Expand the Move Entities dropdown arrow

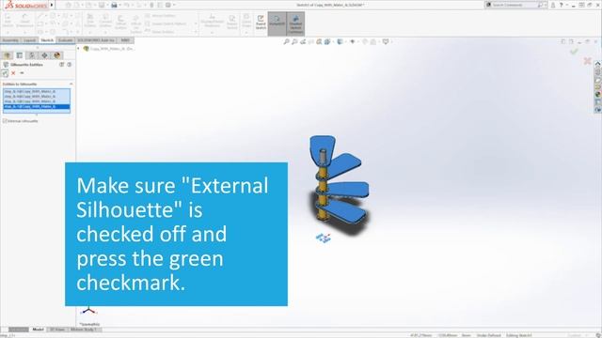click(196, 32)
